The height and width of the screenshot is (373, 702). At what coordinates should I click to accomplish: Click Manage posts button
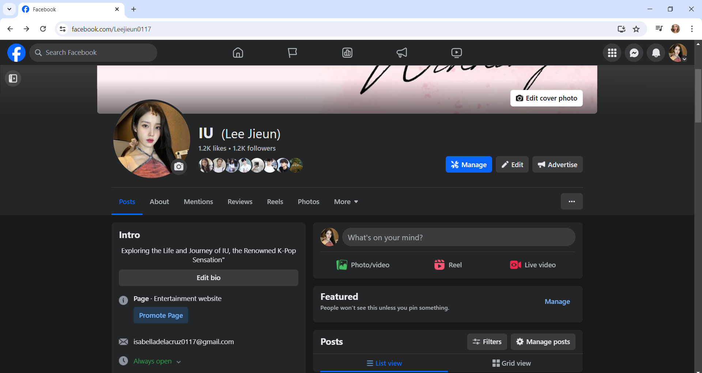click(x=543, y=342)
